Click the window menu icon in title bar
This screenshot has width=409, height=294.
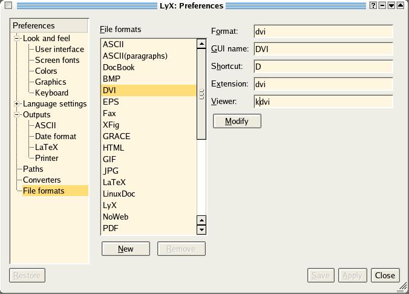tap(8, 5)
